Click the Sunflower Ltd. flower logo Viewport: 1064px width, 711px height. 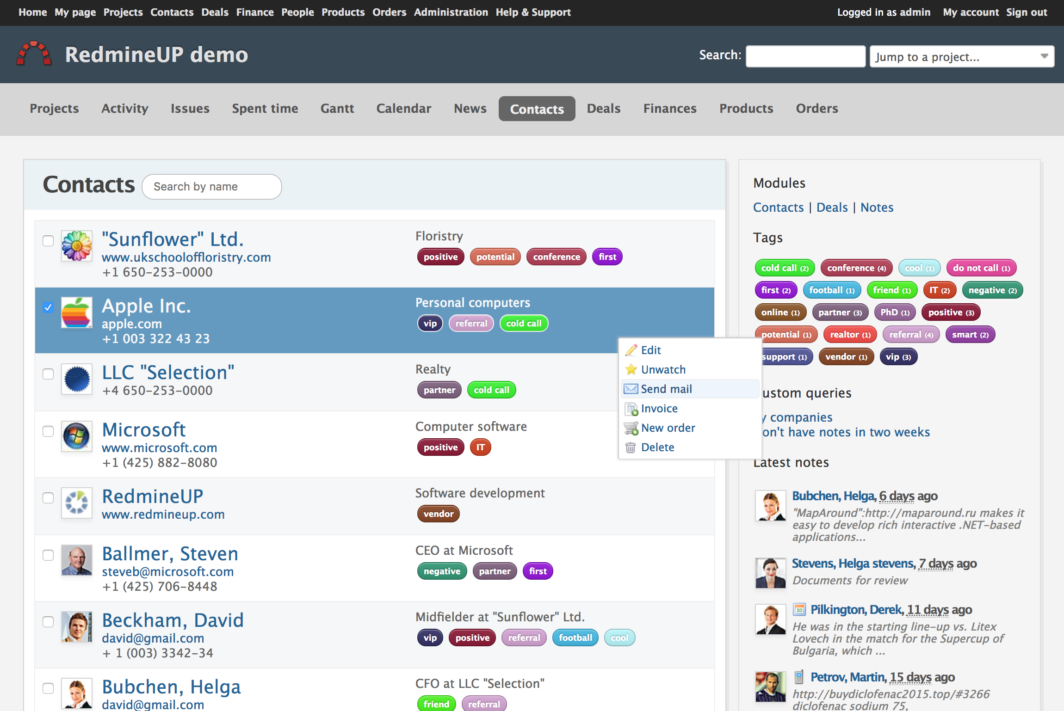[x=77, y=246]
